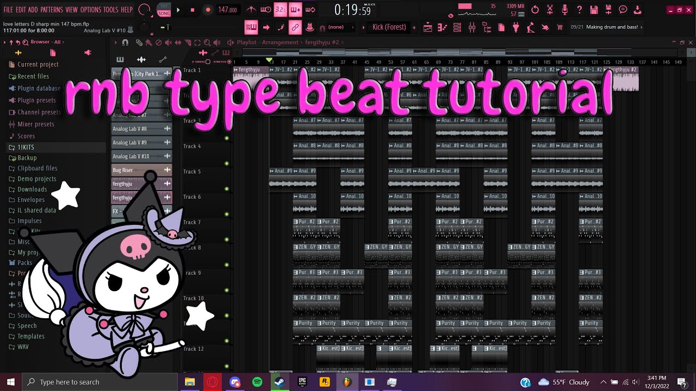
Task: Select the Analog Lab V #10 pattern clip
Action: 141,156
